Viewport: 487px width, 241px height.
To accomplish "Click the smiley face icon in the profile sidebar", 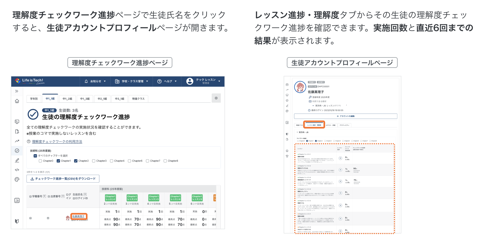I will [287, 151].
